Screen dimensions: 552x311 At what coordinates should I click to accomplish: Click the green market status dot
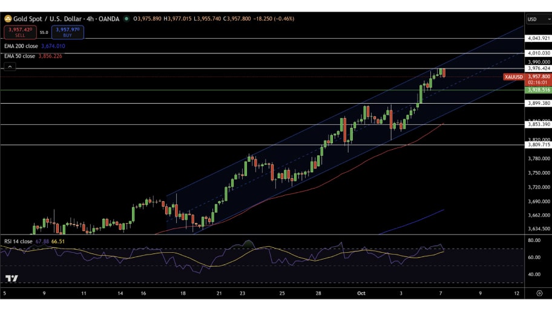pos(126,19)
